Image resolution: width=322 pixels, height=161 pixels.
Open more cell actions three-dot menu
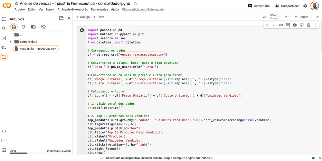316,25
